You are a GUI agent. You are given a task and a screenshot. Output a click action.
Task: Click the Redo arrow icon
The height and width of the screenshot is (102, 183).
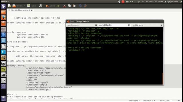point(58,6)
